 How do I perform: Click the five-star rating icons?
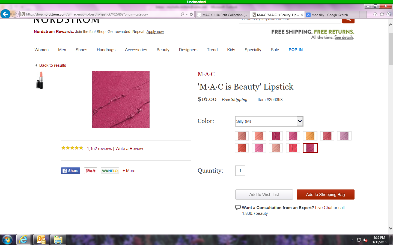pos(72,148)
